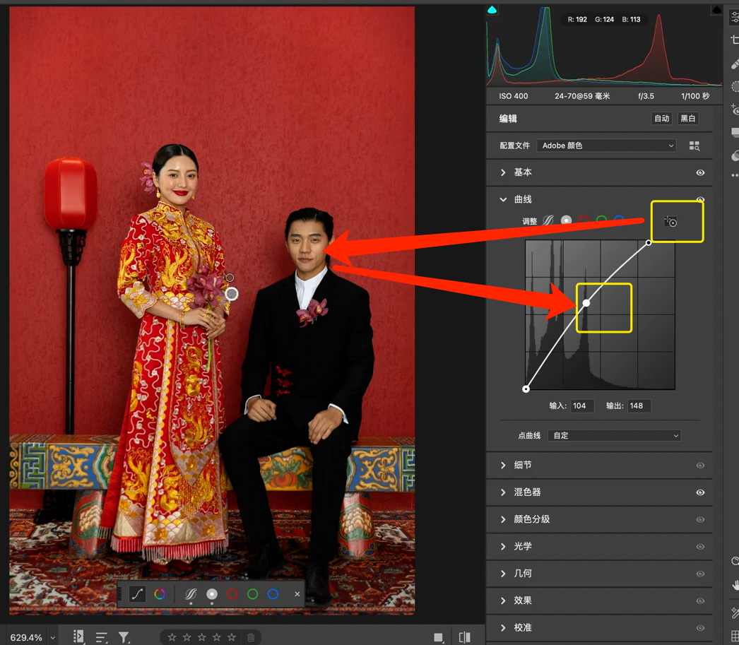Close the floating targeted adjustment toolbar
Viewport: 739px width, 645px height.
(297, 594)
